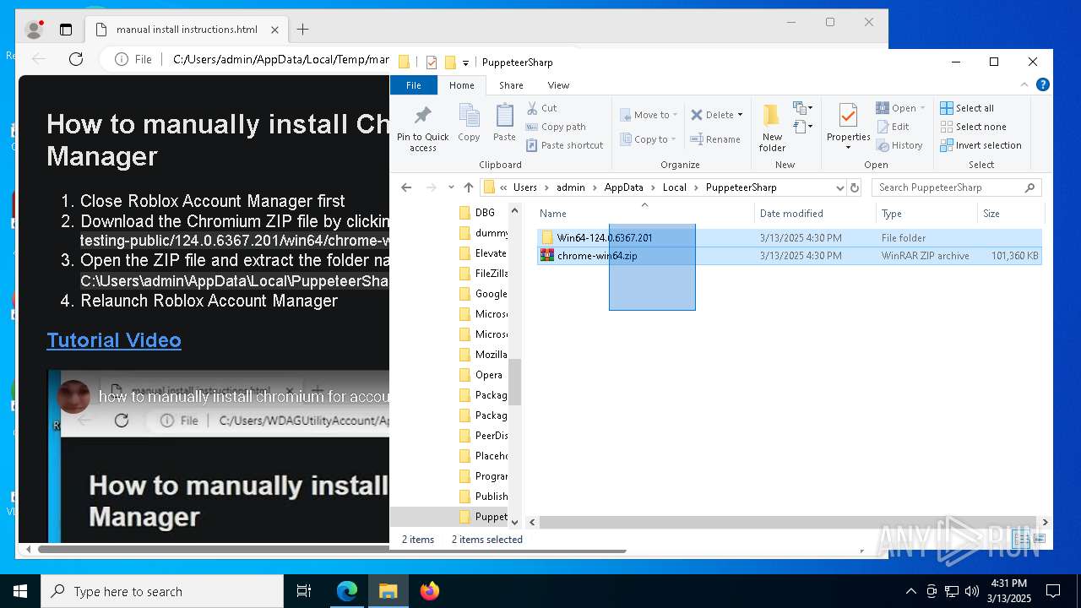Open the File tab in Explorer
This screenshot has width=1081, height=608.
coord(414,85)
